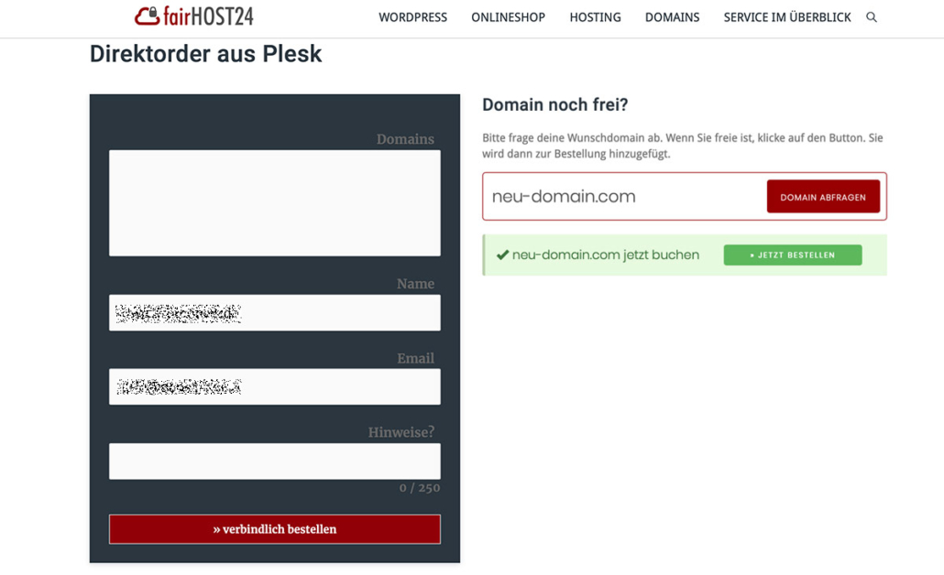Click the 'Domain noch frei?' heading
Screen dimensions: 944x575
[554, 105]
